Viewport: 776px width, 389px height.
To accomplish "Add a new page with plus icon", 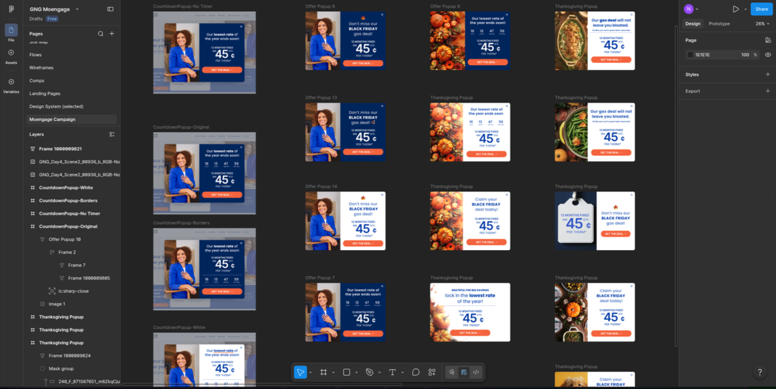I will click(x=112, y=34).
